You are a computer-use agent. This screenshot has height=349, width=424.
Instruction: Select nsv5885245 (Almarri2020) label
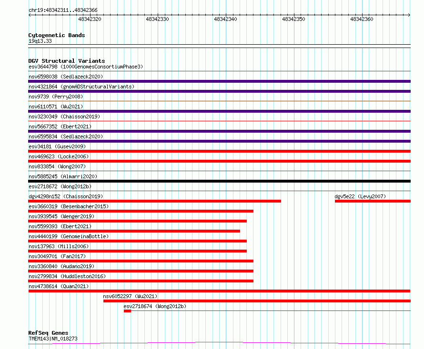pyautogui.click(x=63, y=176)
